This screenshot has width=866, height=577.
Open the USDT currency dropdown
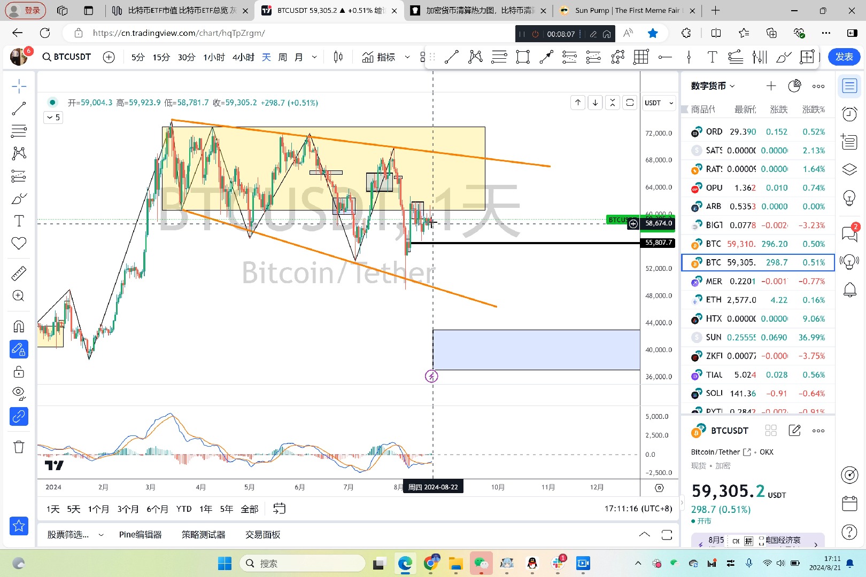pos(659,103)
